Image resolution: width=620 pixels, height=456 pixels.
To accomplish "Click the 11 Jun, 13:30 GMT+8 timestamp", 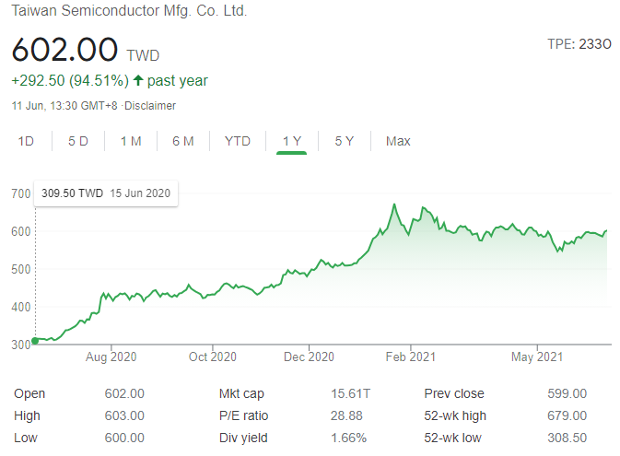I will tap(64, 106).
